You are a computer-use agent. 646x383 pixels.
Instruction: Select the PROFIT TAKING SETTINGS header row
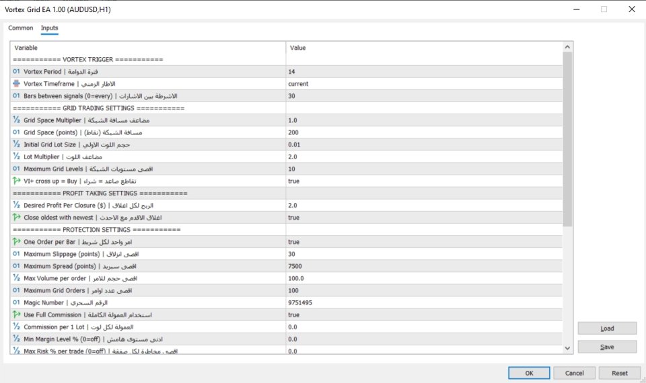287,194
